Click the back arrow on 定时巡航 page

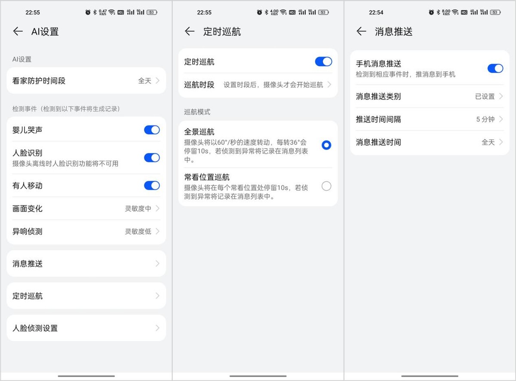coord(189,31)
